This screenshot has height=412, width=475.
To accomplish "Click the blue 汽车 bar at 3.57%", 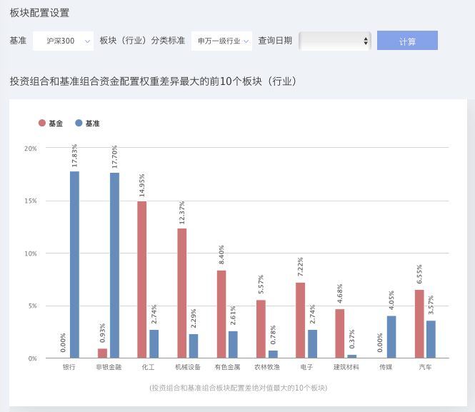I will [431, 339].
